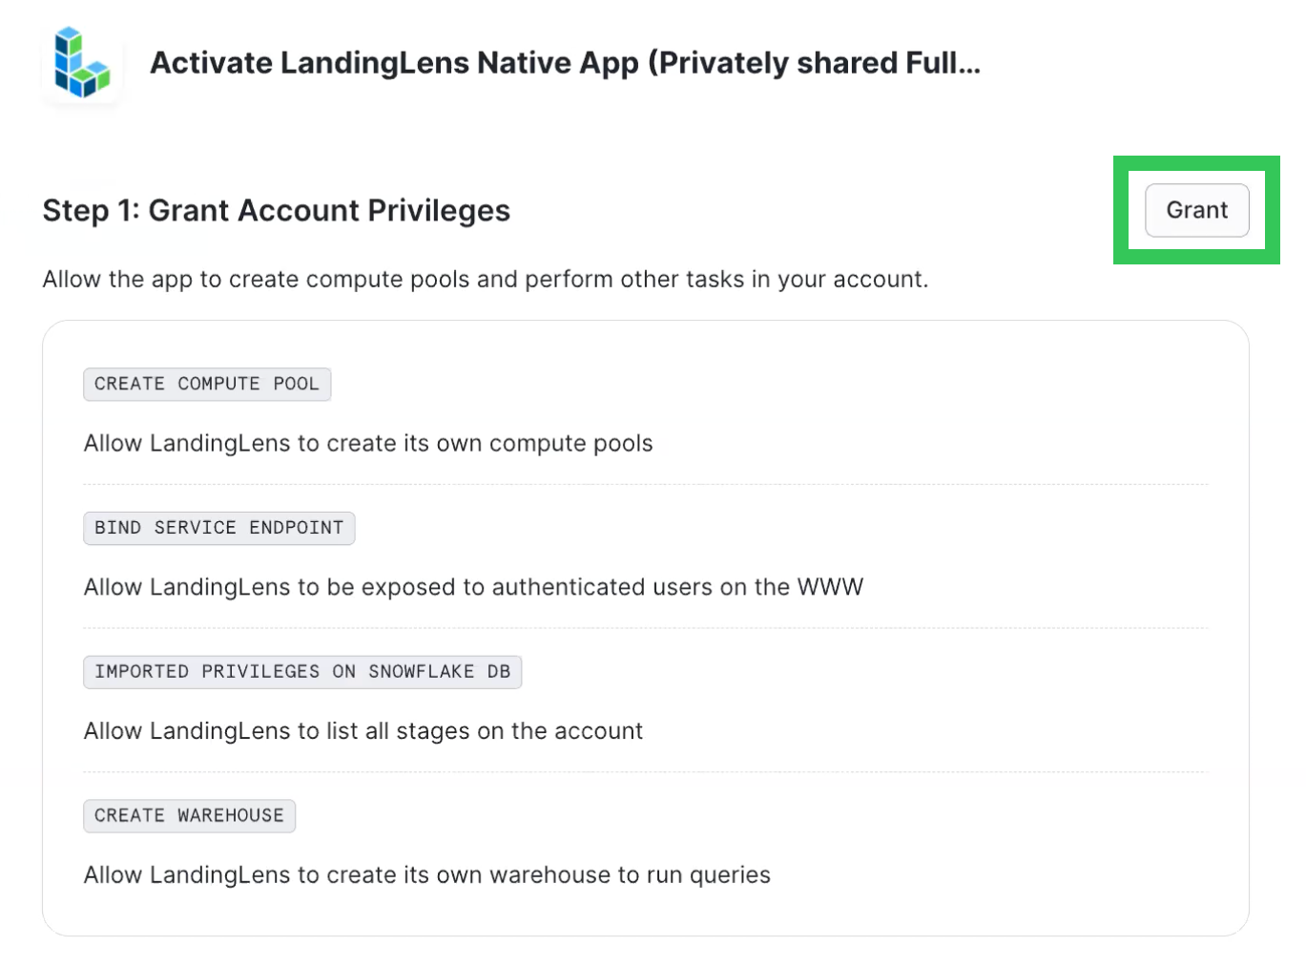The height and width of the screenshot is (967, 1306).
Task: Select the BIND SERVICE ENDPOINT privilege badge
Action: [x=218, y=528]
